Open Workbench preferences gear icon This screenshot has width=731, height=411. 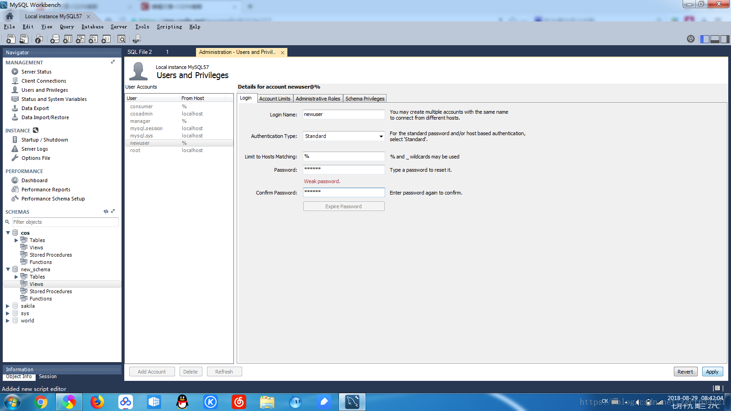pyautogui.click(x=691, y=39)
